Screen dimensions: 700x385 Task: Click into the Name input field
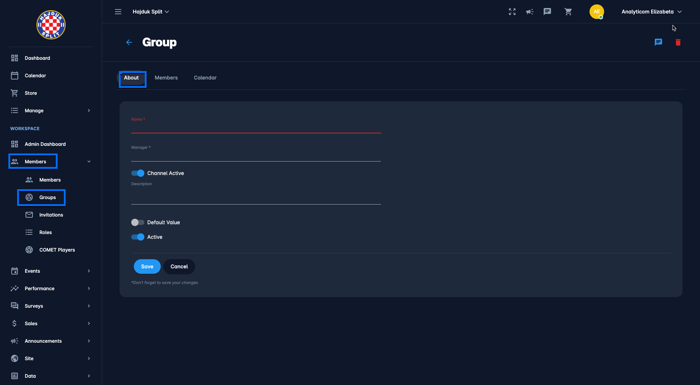256,128
